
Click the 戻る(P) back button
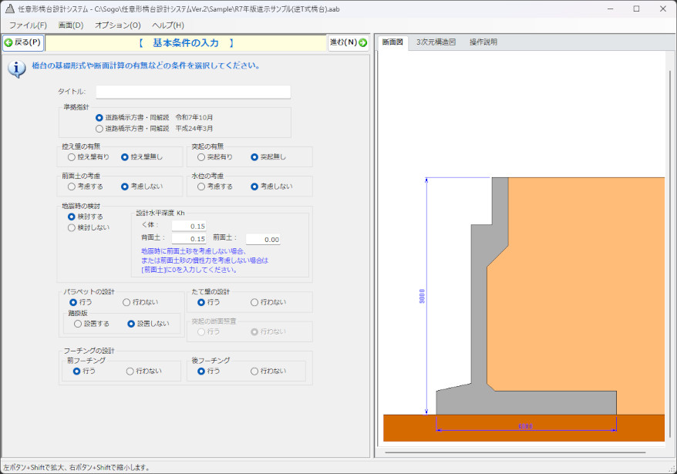pyautogui.click(x=23, y=42)
